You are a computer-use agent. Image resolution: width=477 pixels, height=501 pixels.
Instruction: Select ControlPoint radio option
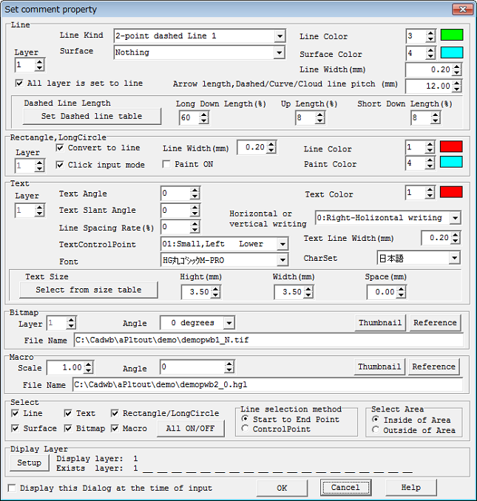click(246, 429)
